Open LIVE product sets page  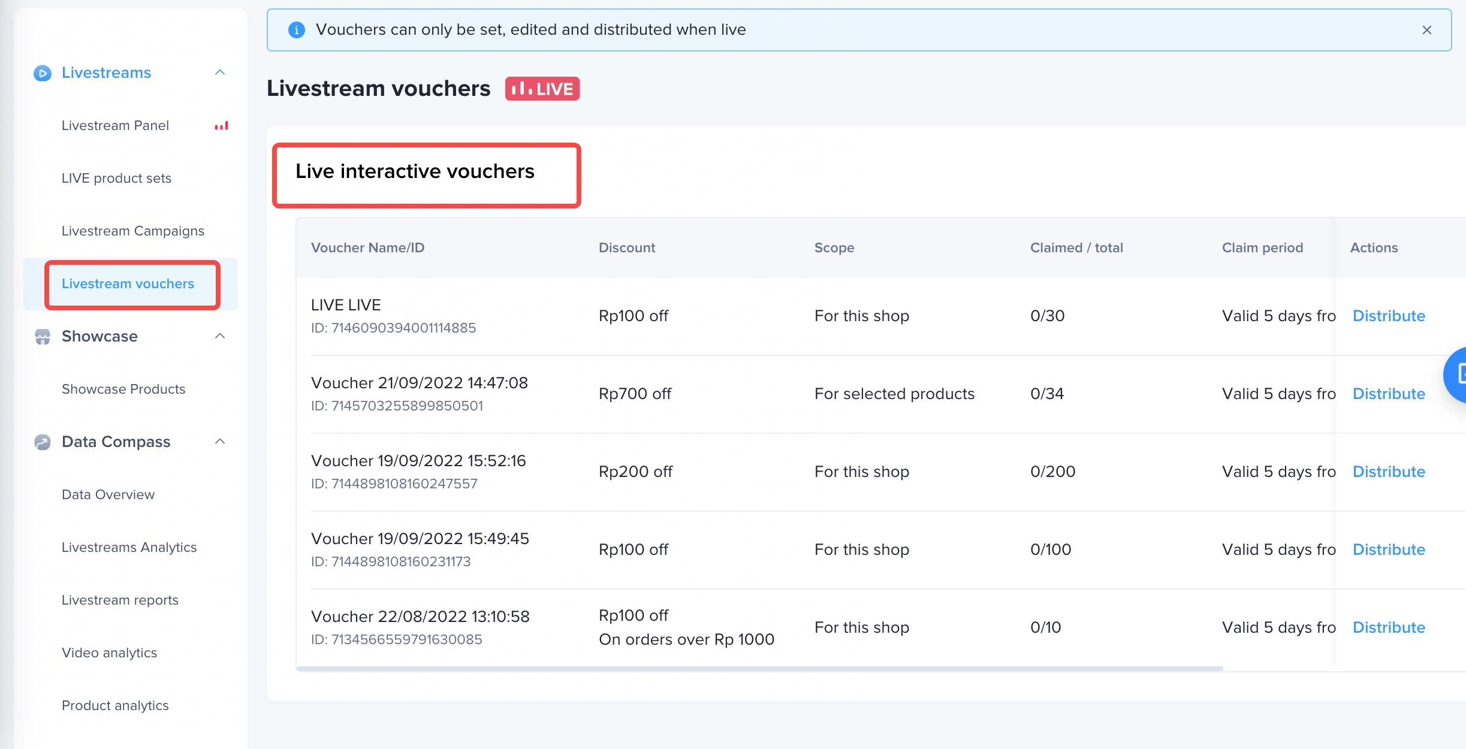point(116,179)
